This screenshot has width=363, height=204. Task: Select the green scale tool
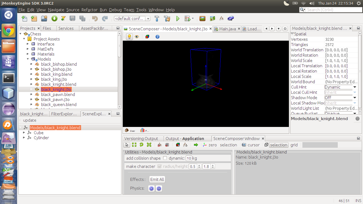pyautogui.click(x=149, y=145)
